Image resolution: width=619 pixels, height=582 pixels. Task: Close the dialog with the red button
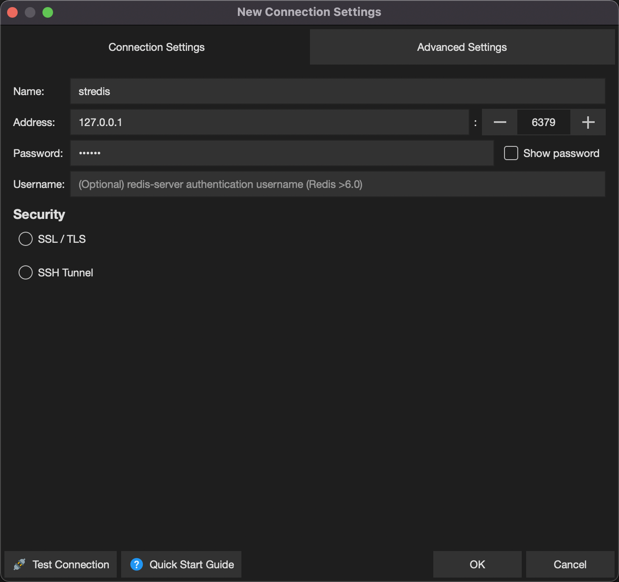(x=12, y=12)
